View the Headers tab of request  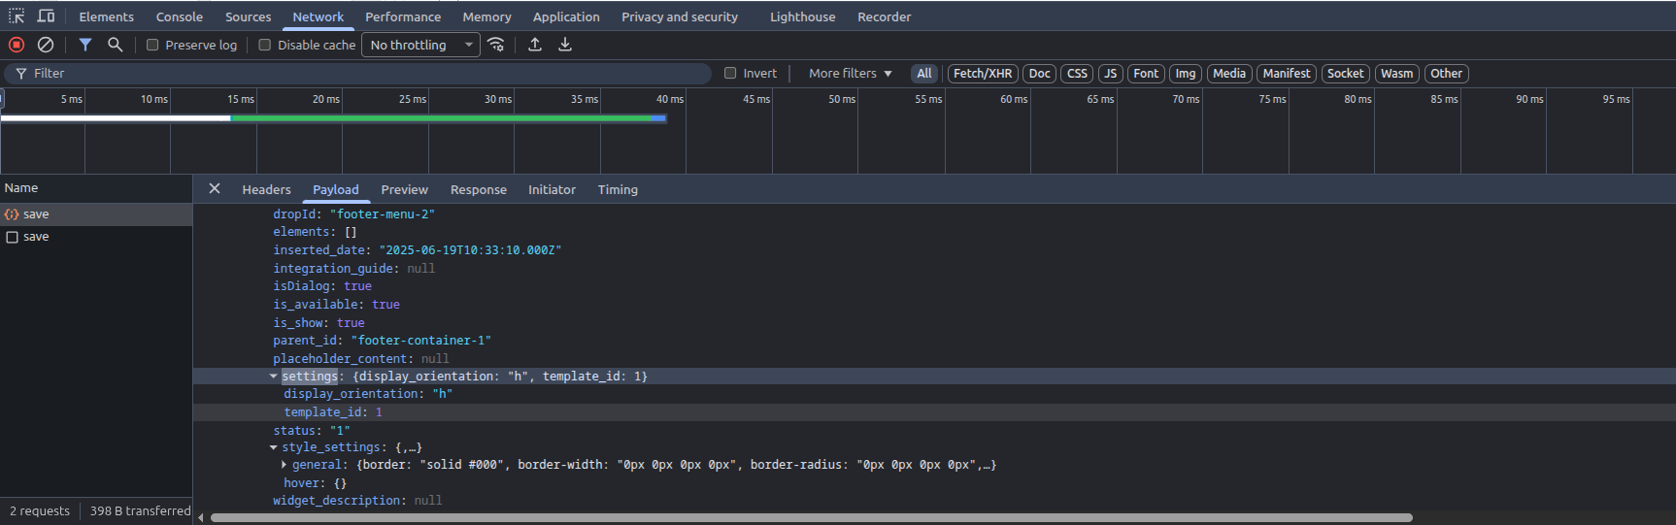266,189
